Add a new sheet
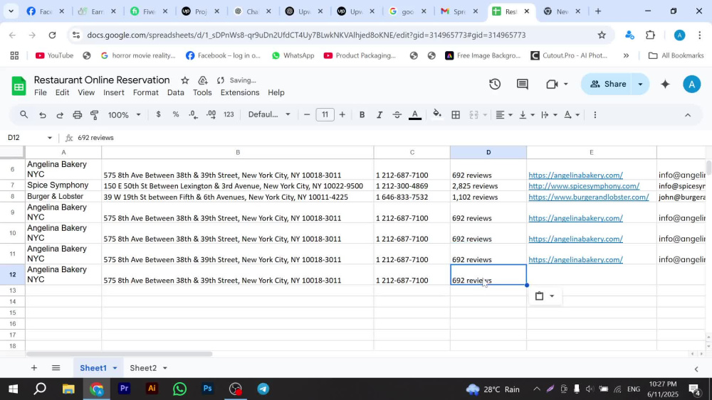The image size is (712, 400). (34, 368)
